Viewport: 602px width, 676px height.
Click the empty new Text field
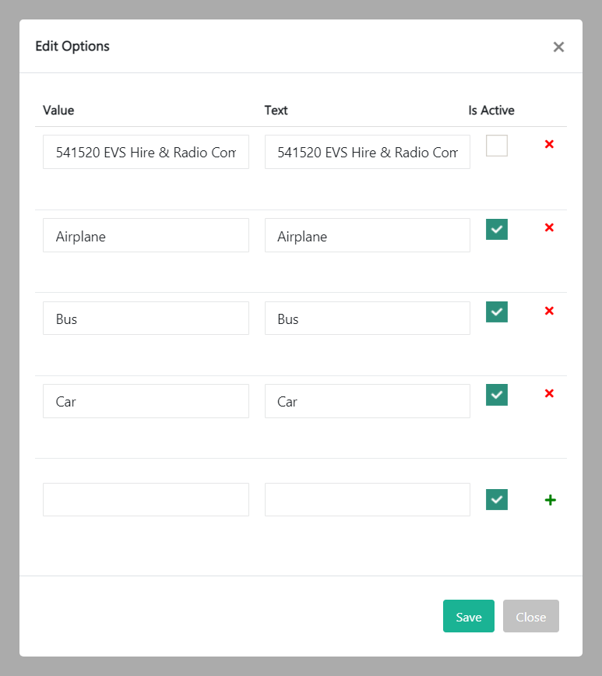[x=367, y=499]
